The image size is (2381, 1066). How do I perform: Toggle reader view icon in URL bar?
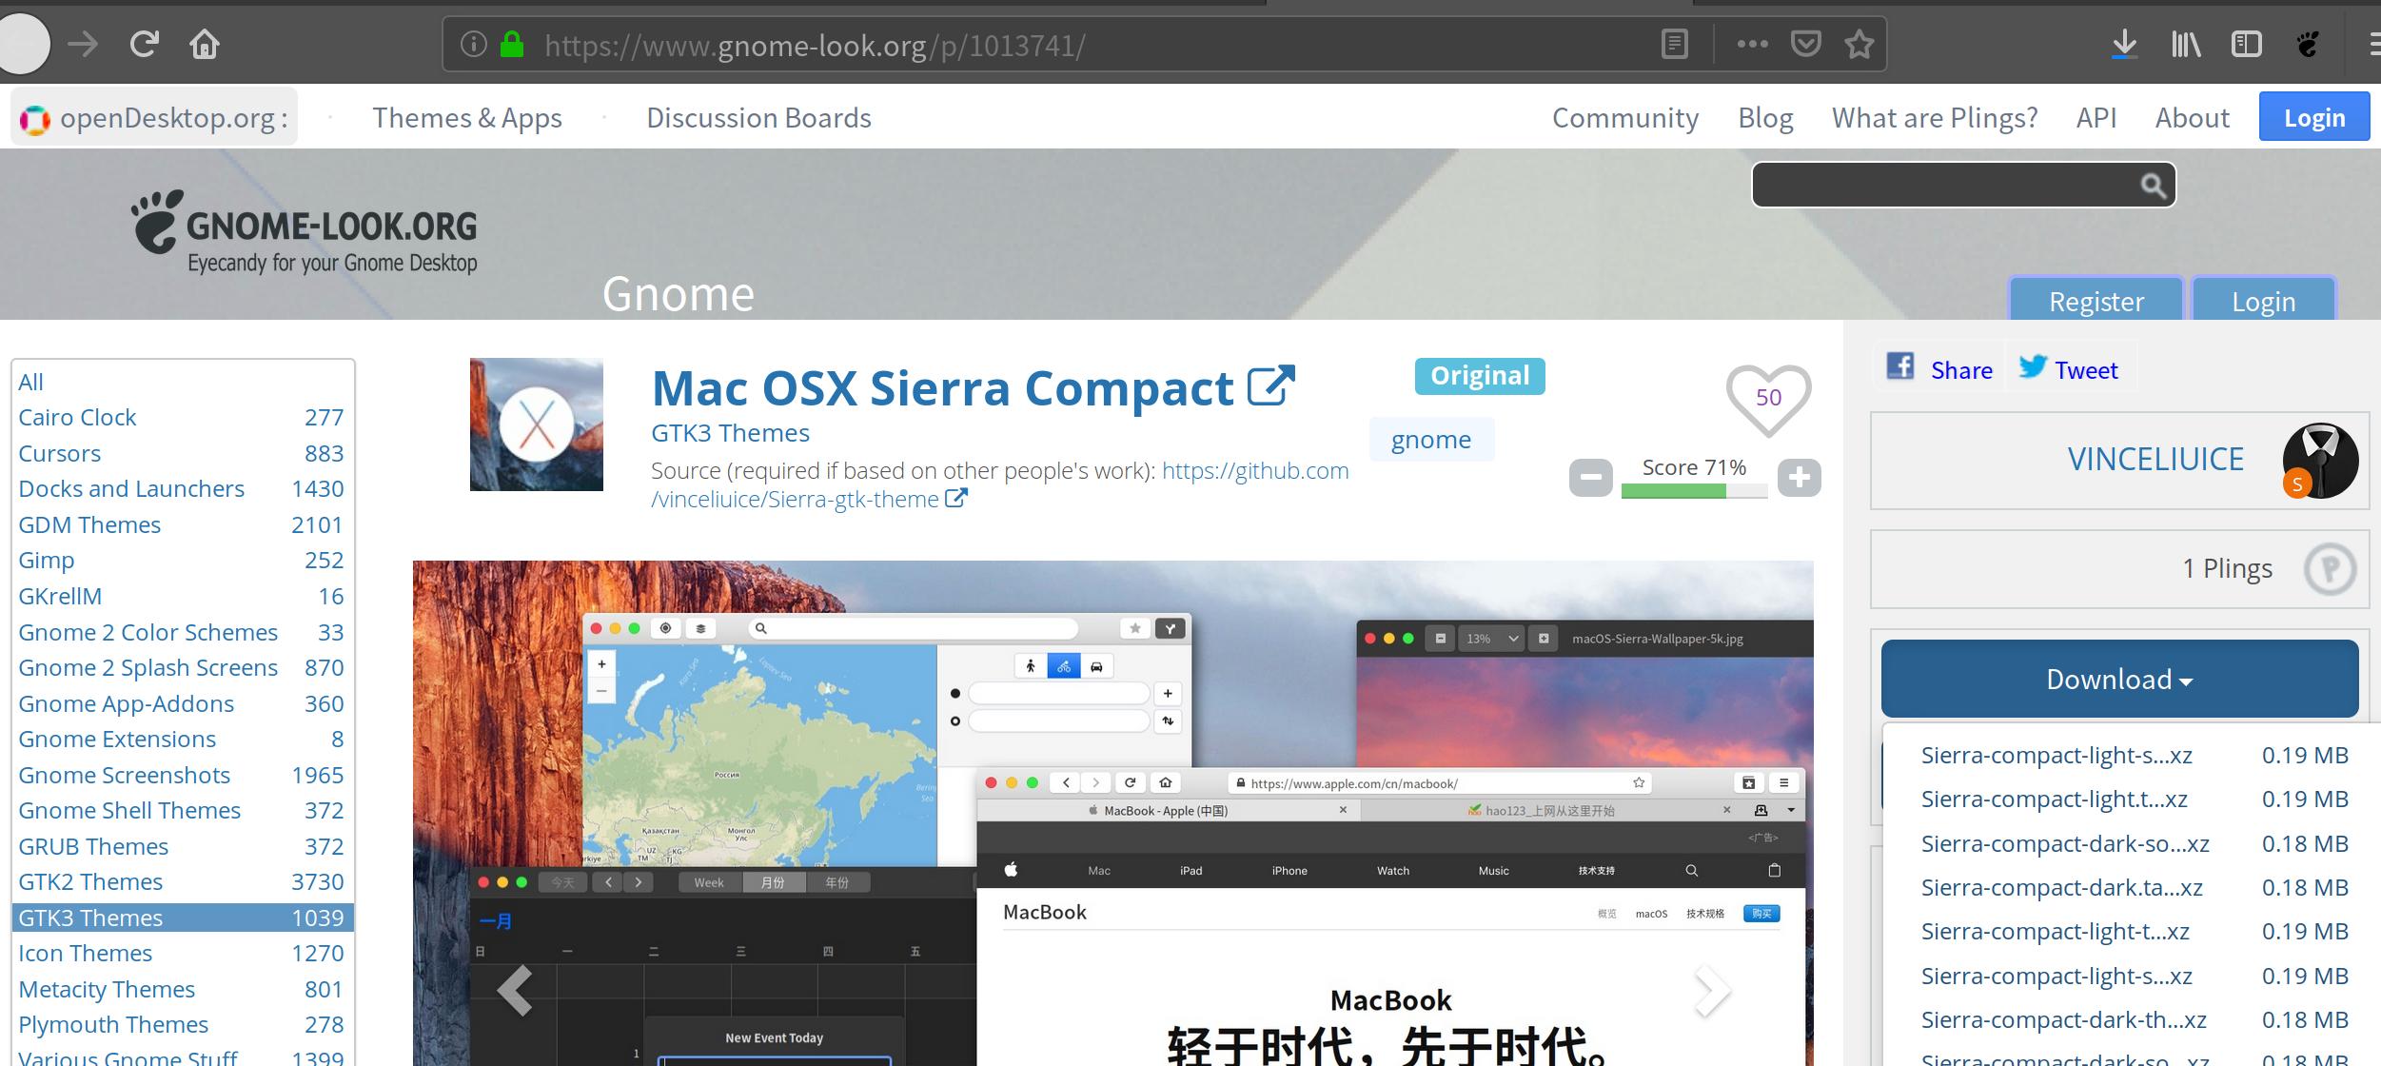click(1674, 44)
